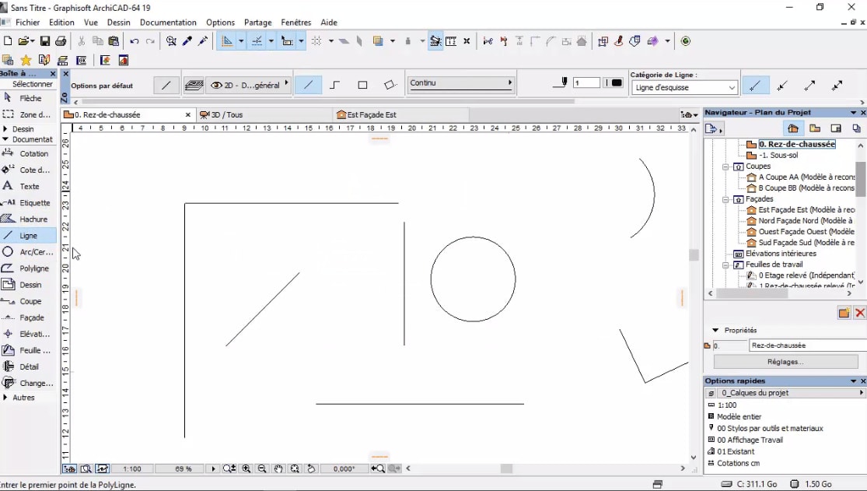This screenshot has height=491, width=867.
Task: Click the pen number input field
Action: [x=586, y=83]
